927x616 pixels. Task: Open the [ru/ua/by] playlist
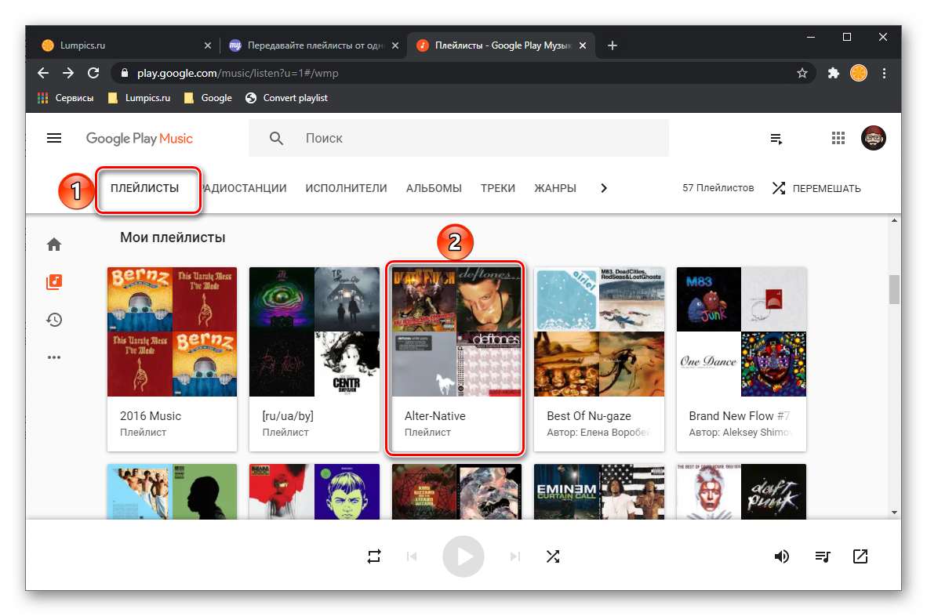[x=314, y=359]
